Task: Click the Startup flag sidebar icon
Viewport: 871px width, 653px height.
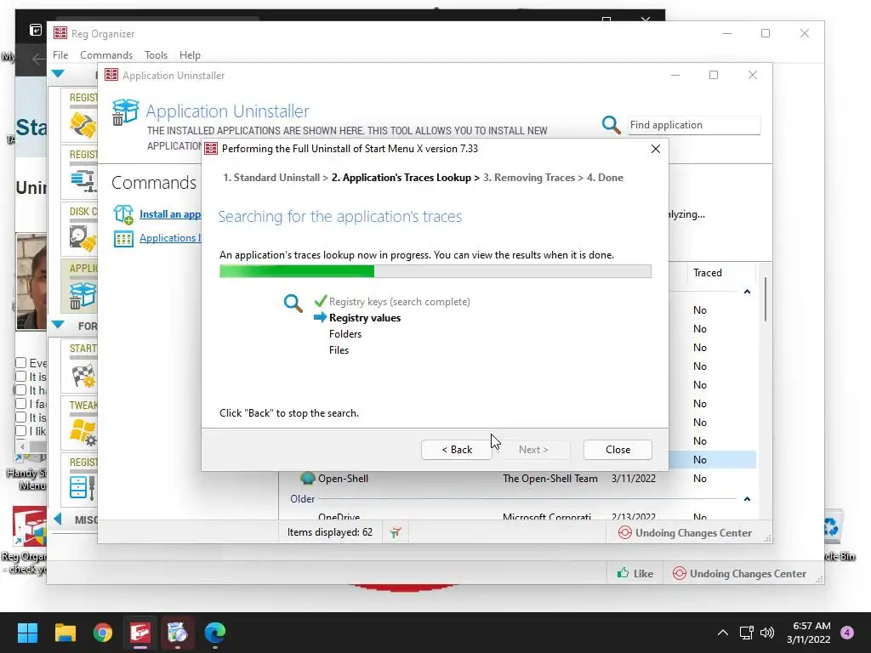Action: 83,375
